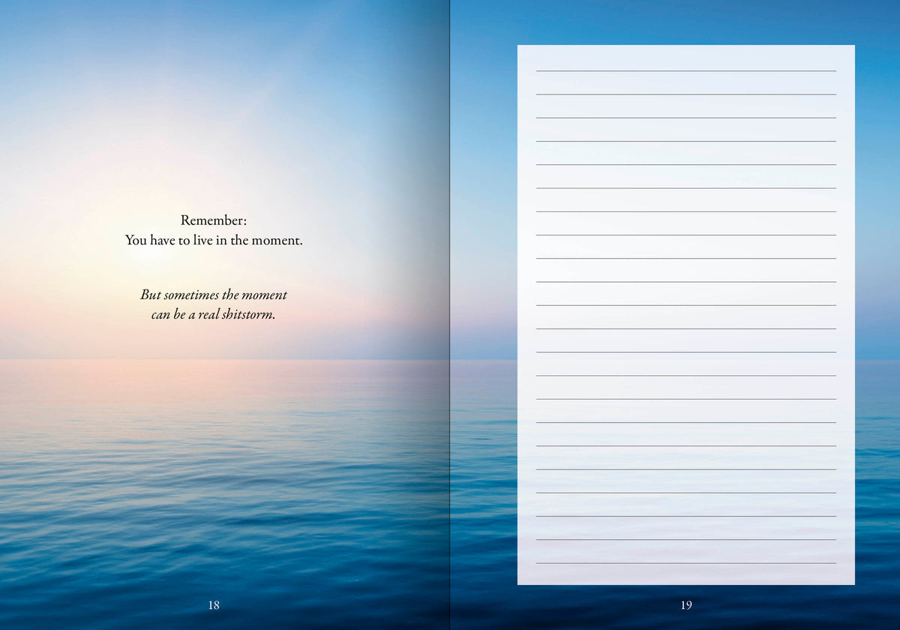This screenshot has width=900, height=630.
Task: Click the line "You have to live in the moment."
Action: pos(214,241)
